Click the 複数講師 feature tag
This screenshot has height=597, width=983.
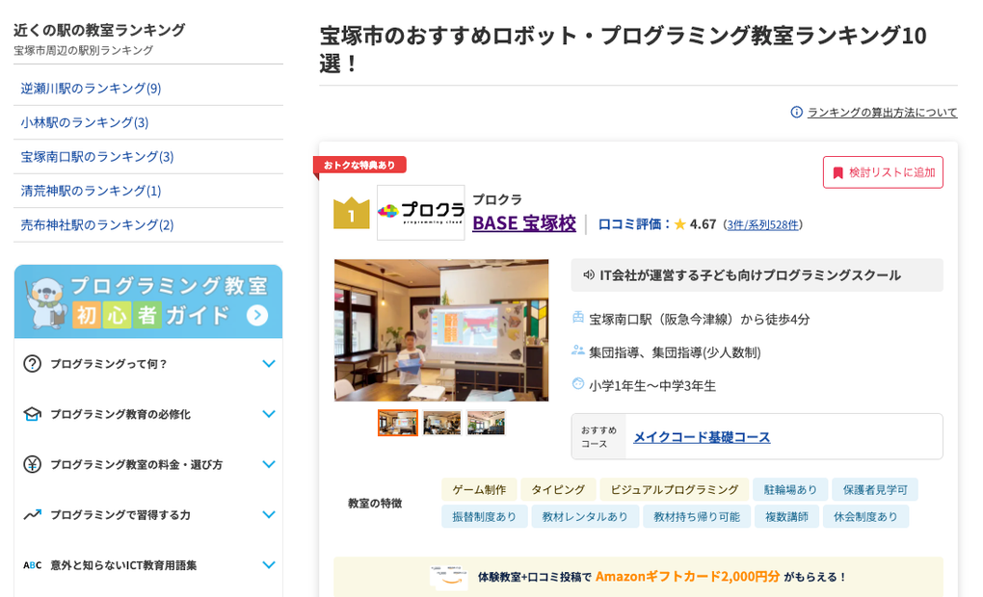click(x=786, y=517)
